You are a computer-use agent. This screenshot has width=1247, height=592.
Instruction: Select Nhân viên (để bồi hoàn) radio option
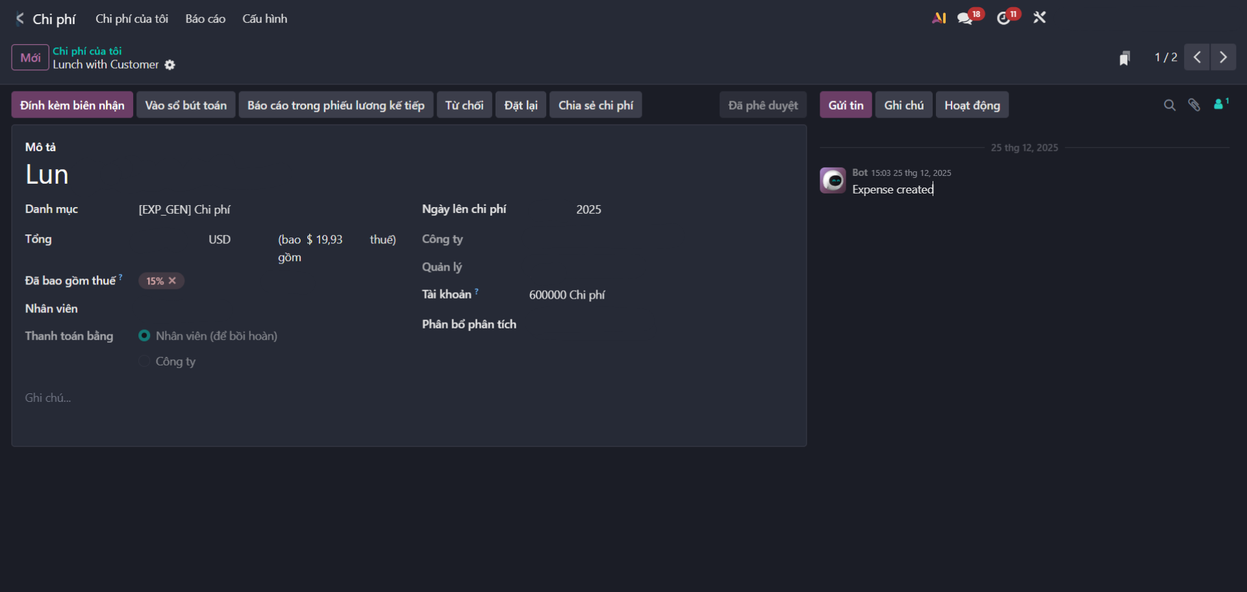pos(144,336)
